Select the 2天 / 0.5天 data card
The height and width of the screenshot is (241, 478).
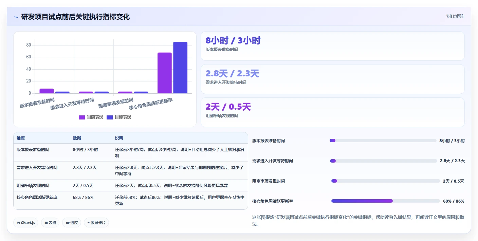pos(332,112)
